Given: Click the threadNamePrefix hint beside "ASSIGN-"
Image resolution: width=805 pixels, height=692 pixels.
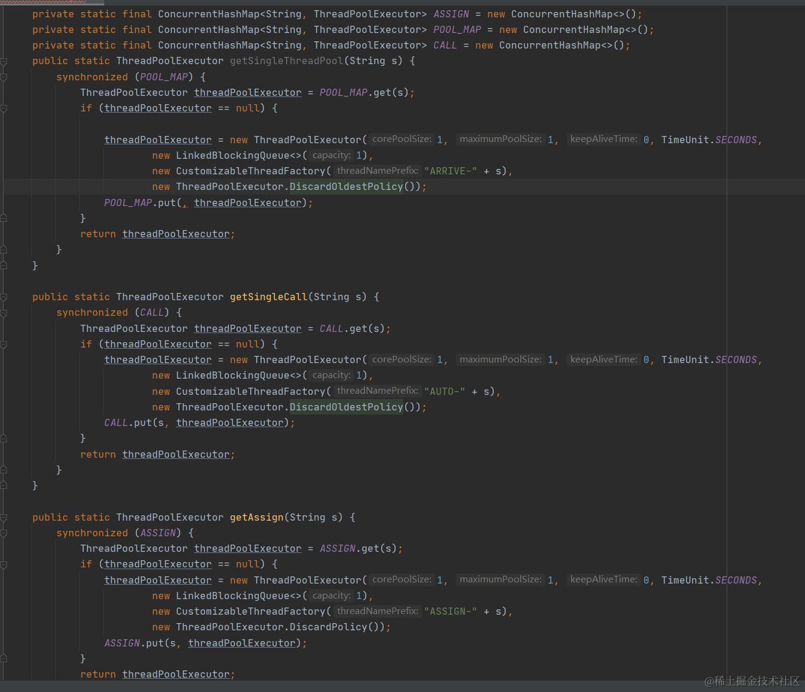Looking at the screenshot, I should click(377, 611).
